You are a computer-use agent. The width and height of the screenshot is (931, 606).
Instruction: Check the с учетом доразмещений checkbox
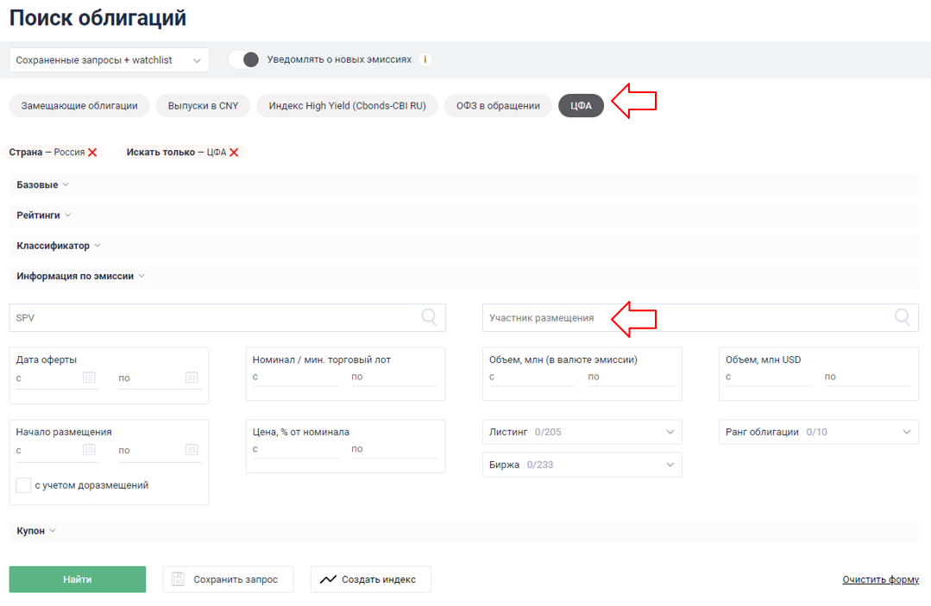[24, 485]
